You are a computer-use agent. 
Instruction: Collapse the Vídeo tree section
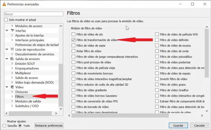(7, 87)
